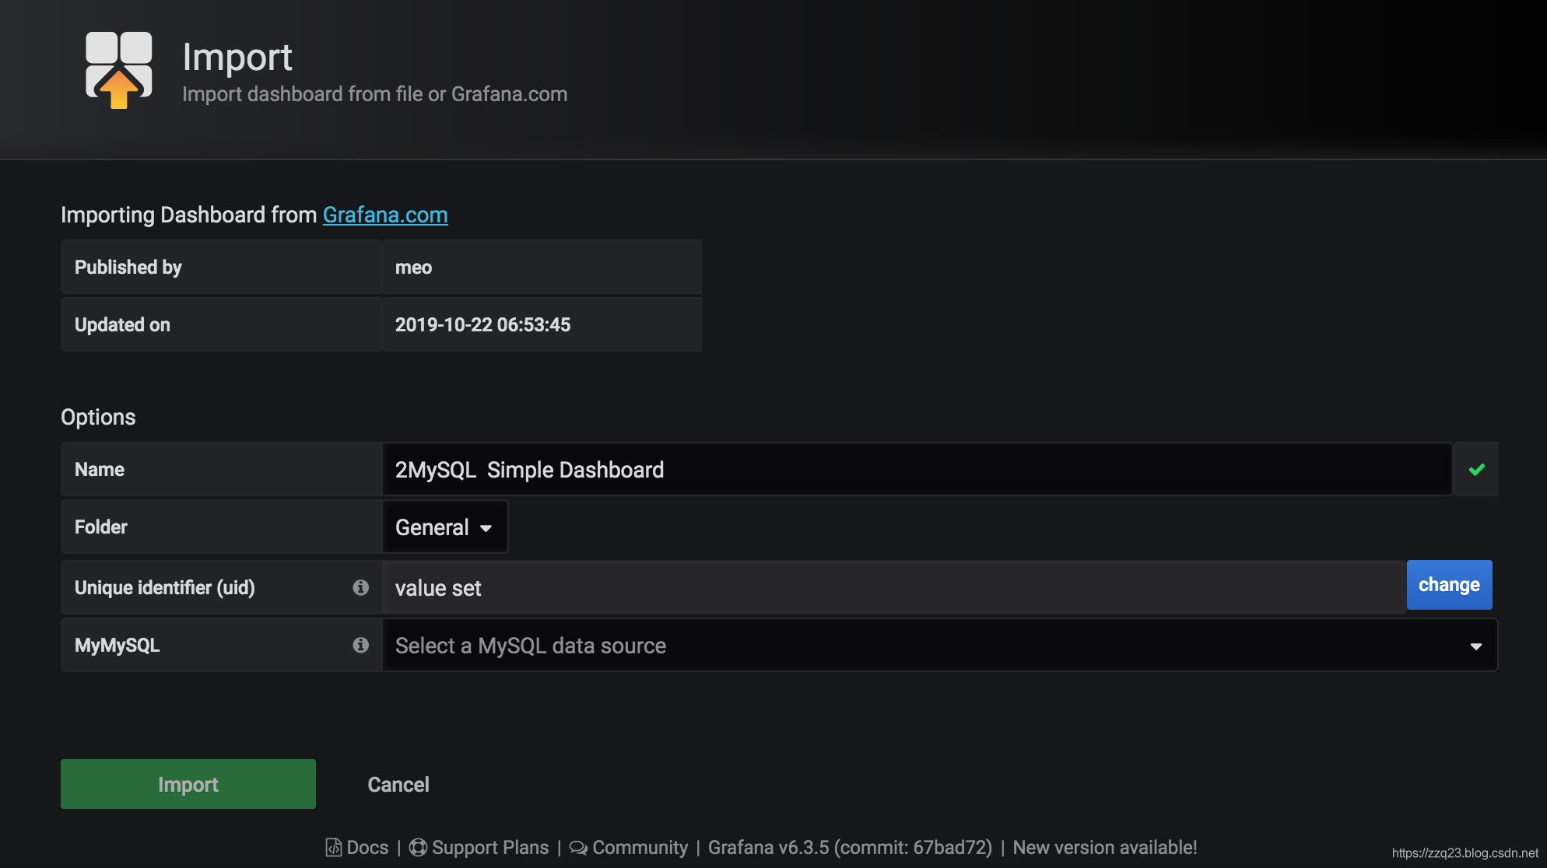Open the General folder dropdown

[x=445, y=527]
